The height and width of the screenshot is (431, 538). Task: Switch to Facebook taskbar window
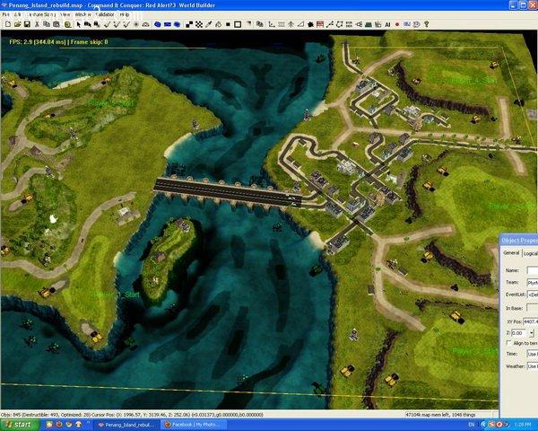pyautogui.click(x=195, y=425)
